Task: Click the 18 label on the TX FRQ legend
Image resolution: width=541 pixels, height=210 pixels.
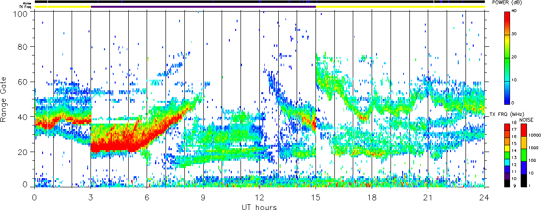Action: click(x=513, y=123)
